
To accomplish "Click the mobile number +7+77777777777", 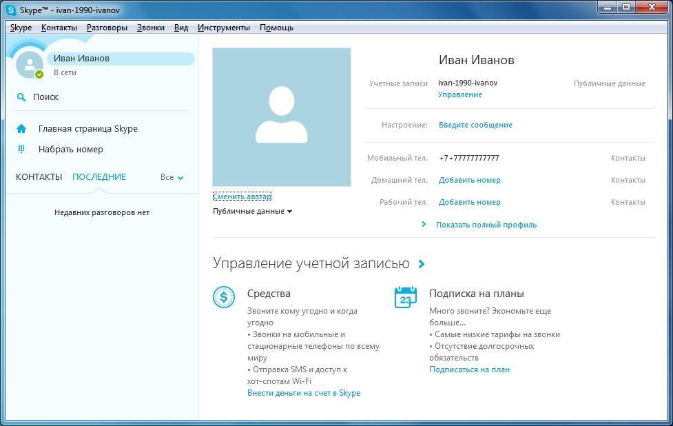I will [x=469, y=158].
